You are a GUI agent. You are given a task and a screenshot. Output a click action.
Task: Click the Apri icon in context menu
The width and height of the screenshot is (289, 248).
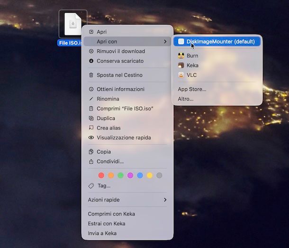click(91, 32)
